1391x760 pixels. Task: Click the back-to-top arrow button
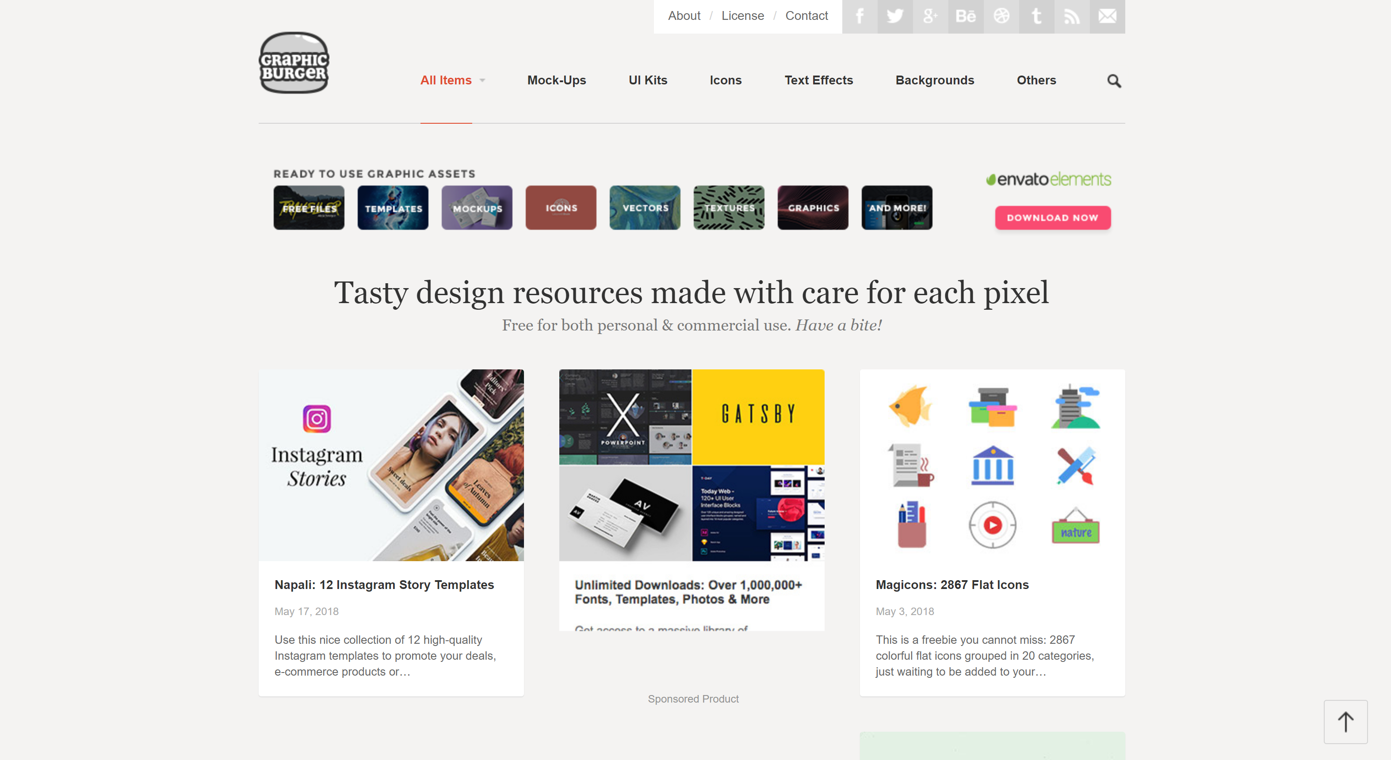pos(1345,722)
